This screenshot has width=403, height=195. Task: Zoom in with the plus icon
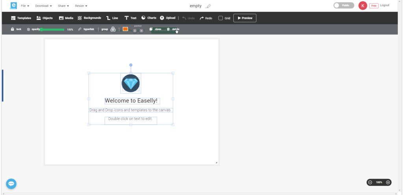coord(388,182)
